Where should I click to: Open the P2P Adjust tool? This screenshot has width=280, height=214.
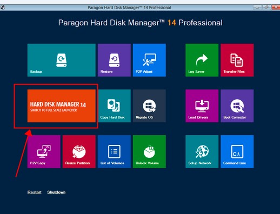149,60
